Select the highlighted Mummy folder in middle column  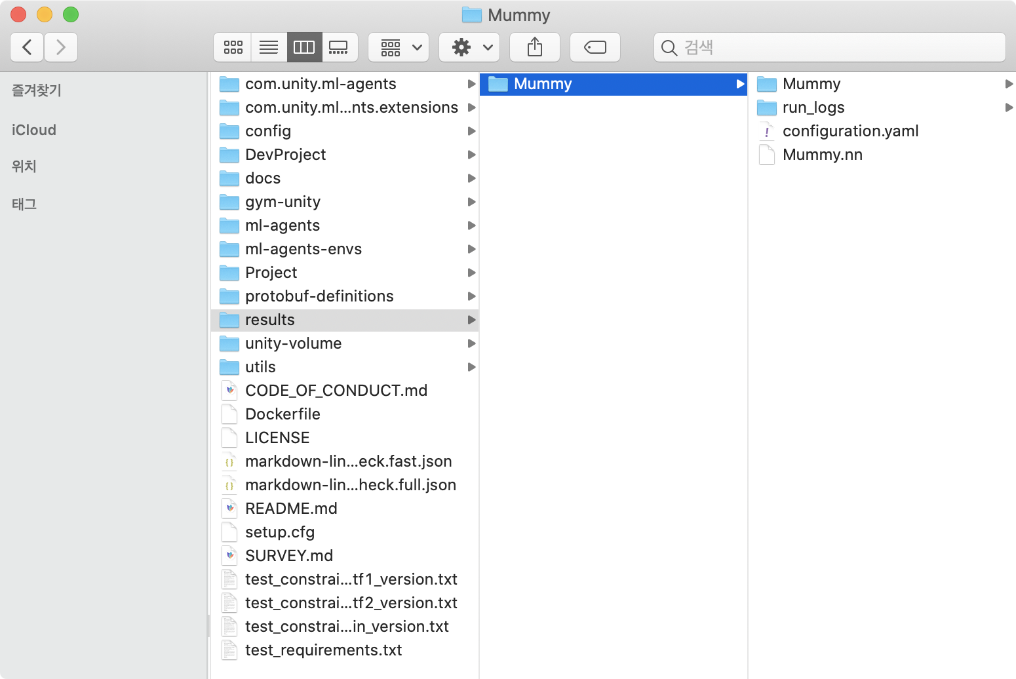[614, 84]
